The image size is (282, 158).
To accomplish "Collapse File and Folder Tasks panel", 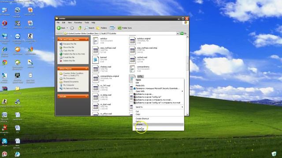I will (86, 39).
